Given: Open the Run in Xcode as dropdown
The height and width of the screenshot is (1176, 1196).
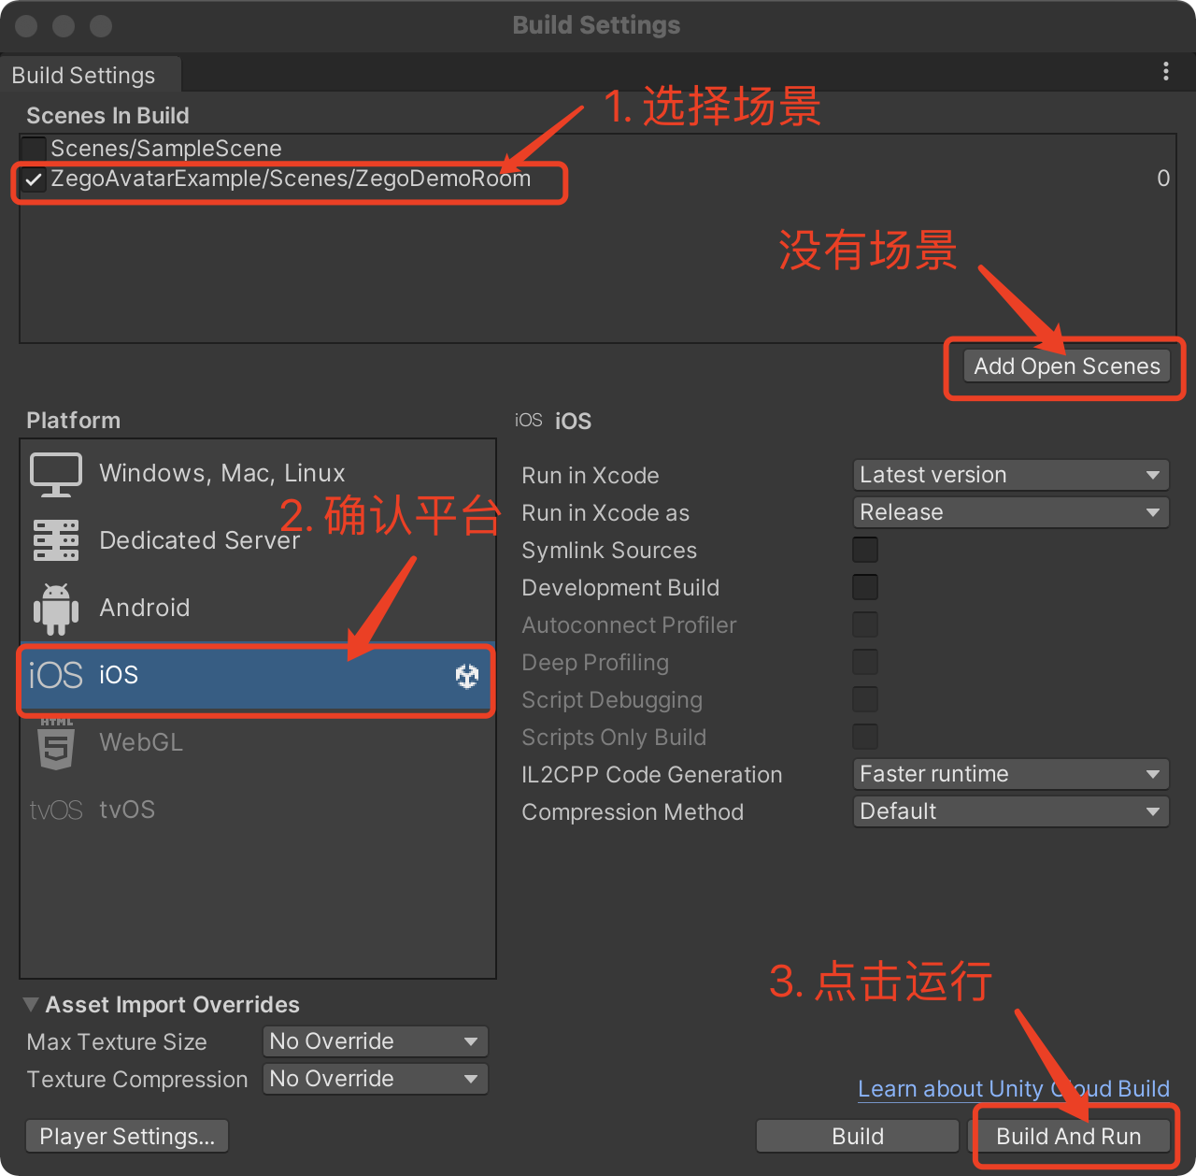Looking at the screenshot, I should 1010,512.
